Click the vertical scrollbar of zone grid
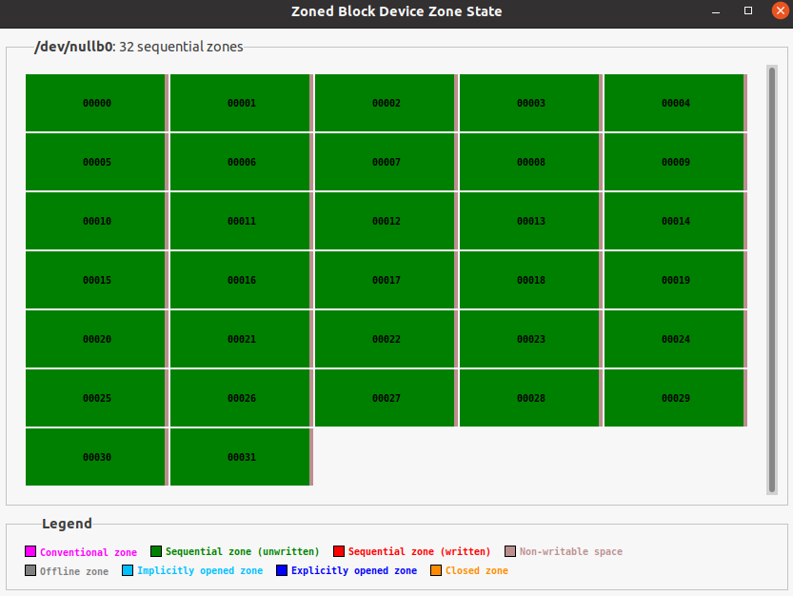 click(x=772, y=280)
